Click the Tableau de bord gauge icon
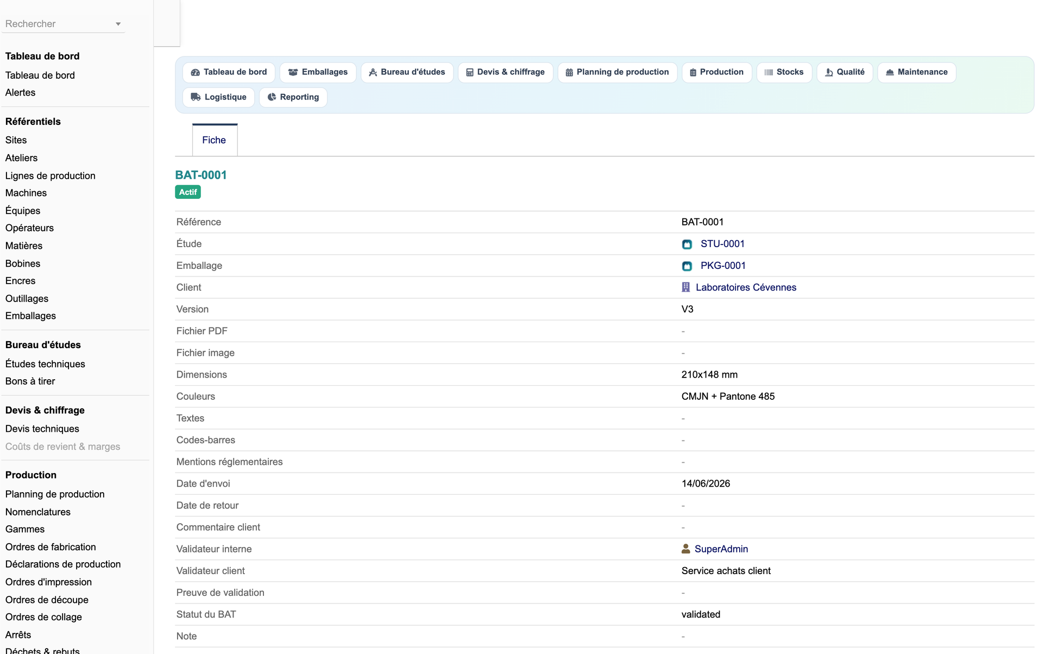Viewport: 1057px width, 654px height. click(195, 72)
